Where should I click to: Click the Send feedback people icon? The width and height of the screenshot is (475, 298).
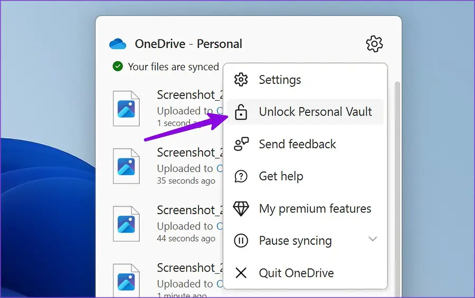coord(241,144)
